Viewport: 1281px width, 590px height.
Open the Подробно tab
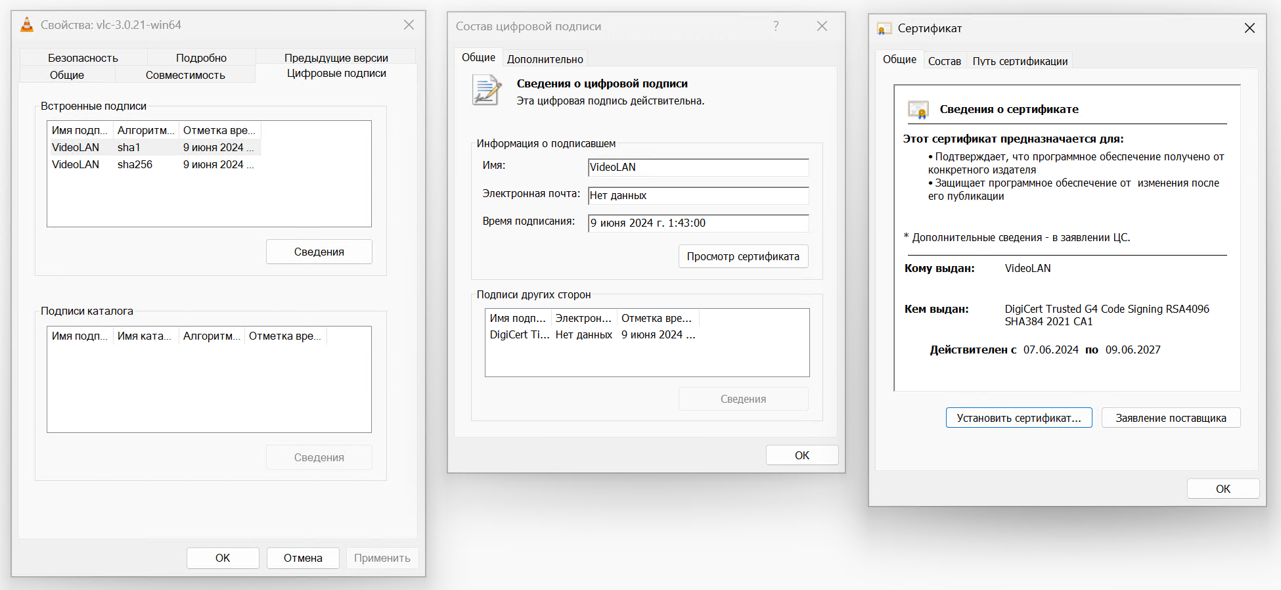(x=201, y=58)
